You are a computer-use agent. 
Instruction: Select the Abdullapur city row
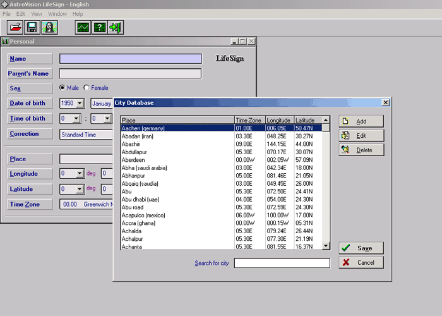221,152
